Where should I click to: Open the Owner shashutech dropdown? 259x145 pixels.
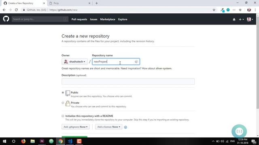(74, 62)
